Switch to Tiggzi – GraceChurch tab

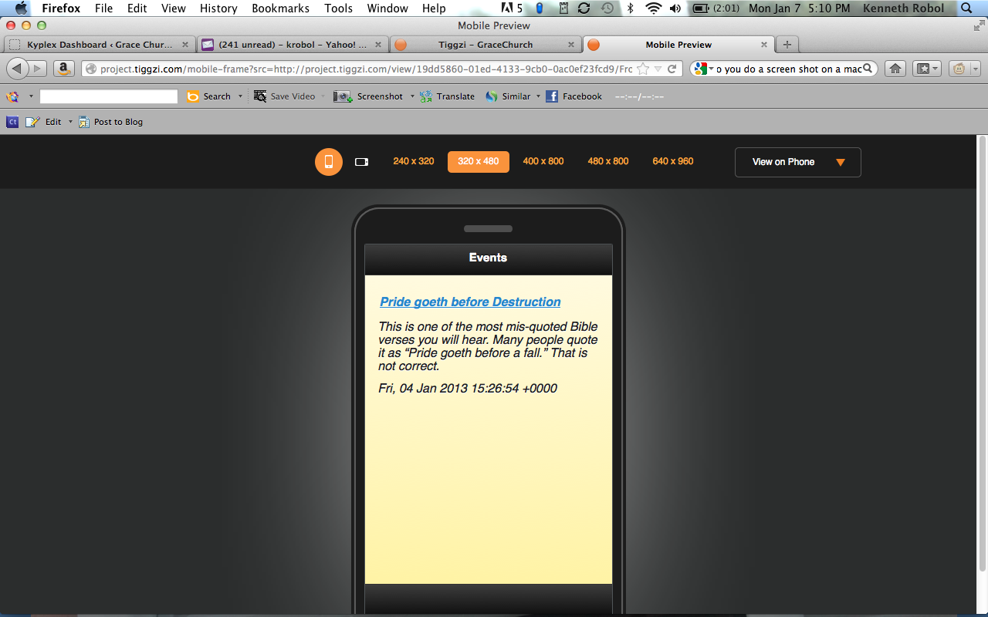click(x=485, y=45)
